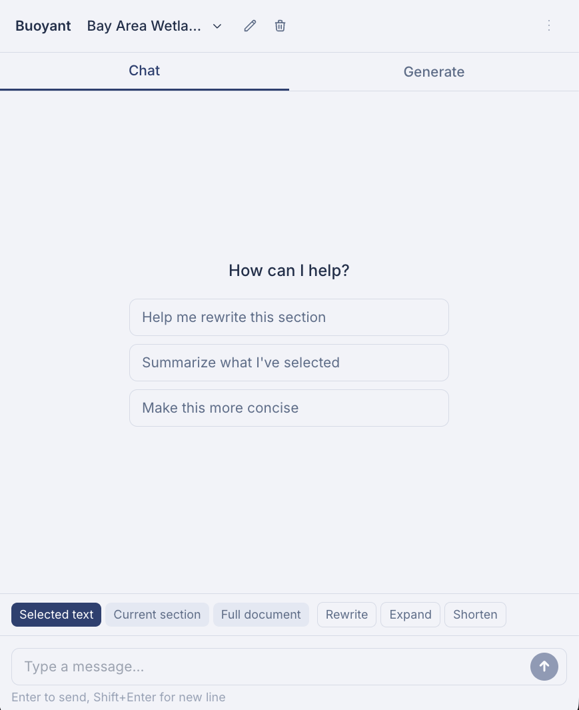Click the Buoyant app logo text
579x710 pixels.
43,26
